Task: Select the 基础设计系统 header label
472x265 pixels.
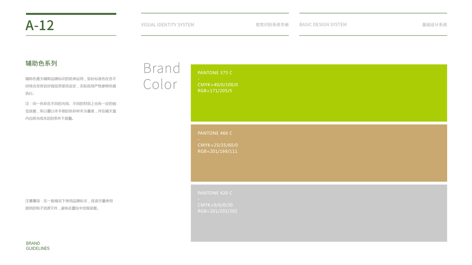Action: (x=434, y=25)
